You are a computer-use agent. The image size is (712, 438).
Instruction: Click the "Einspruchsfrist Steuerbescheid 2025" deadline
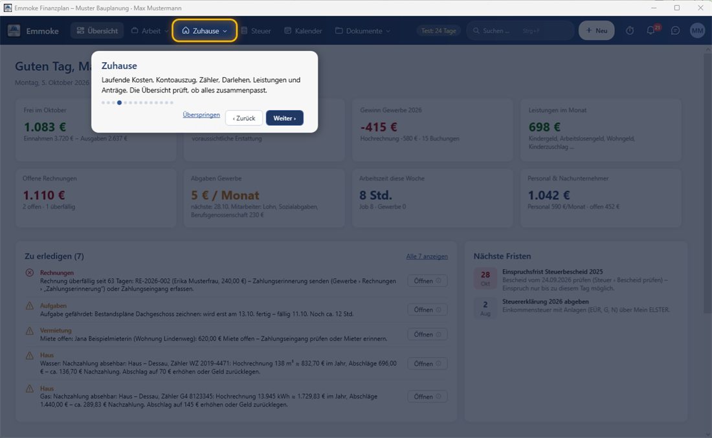(x=553, y=272)
